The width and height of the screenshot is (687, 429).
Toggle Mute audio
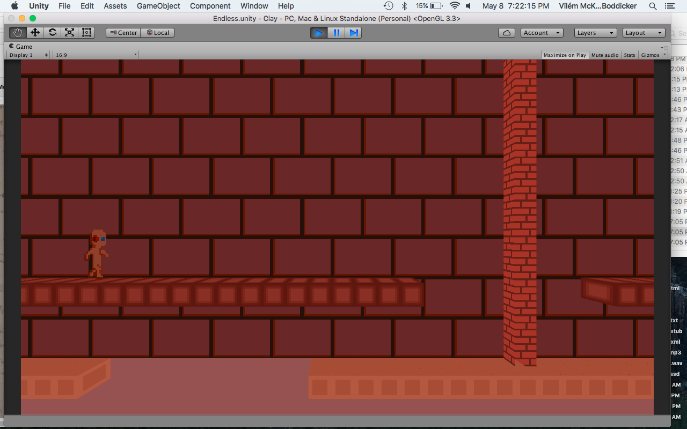[605, 55]
